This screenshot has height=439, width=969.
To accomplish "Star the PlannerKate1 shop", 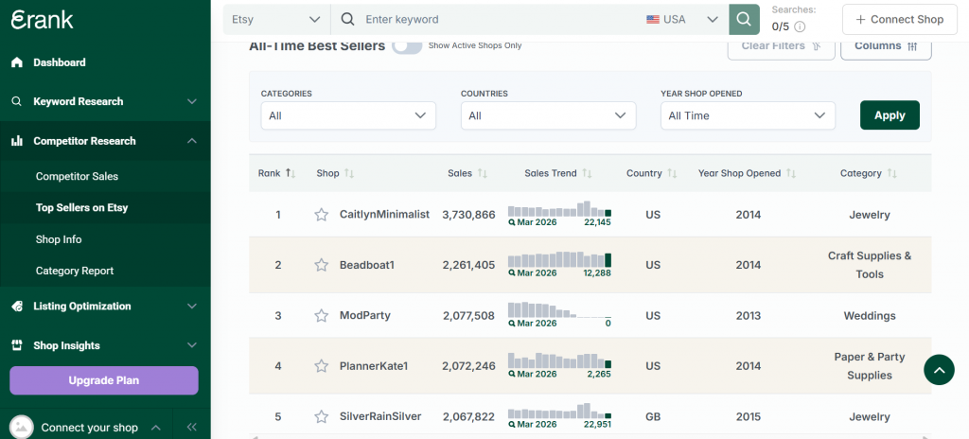I will 322,366.
